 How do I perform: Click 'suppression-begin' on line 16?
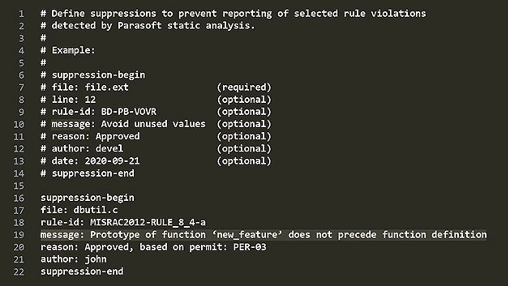[x=87, y=198]
